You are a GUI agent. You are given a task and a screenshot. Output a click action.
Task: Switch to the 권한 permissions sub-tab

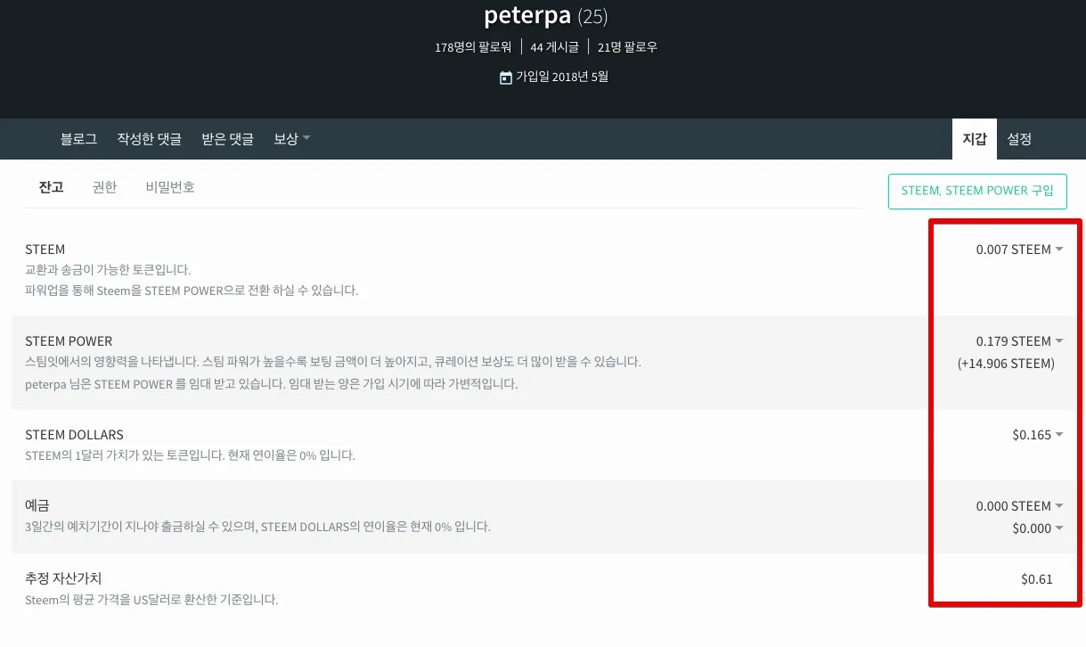coord(104,187)
